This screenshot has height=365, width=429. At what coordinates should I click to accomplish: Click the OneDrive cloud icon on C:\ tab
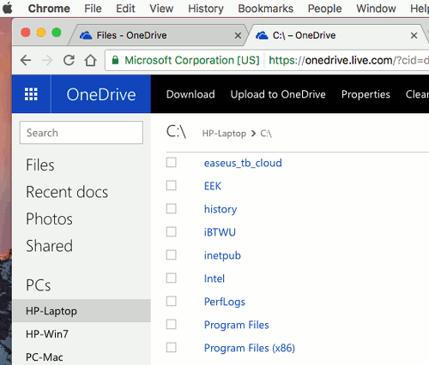[x=262, y=35]
